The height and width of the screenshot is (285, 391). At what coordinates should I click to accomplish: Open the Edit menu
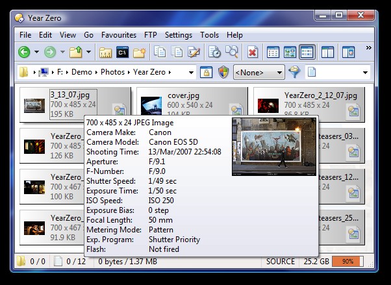(45, 35)
